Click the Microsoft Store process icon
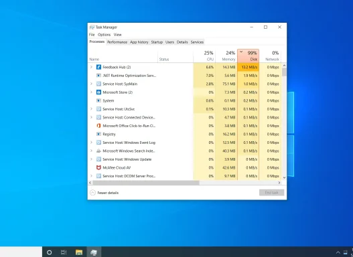Image resolution: width=353 pixels, height=257 pixels. [98, 92]
